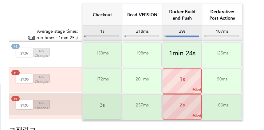Open build #1 red badge
Screen dimensions: 264x130
tap(15, 99)
